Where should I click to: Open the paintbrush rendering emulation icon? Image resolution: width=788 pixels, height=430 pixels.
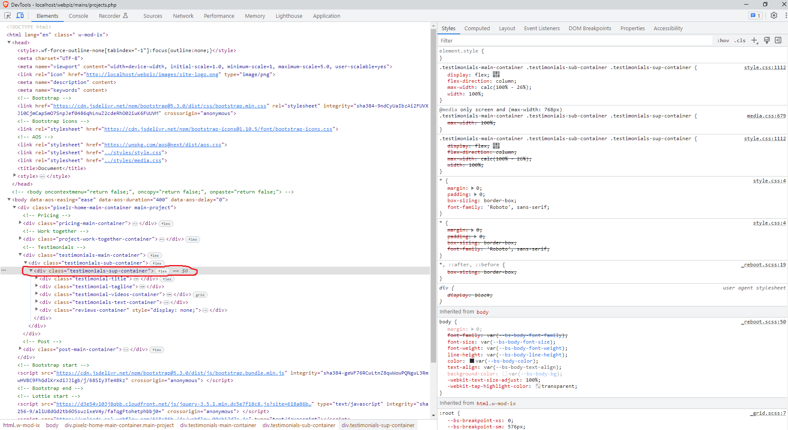(767, 41)
